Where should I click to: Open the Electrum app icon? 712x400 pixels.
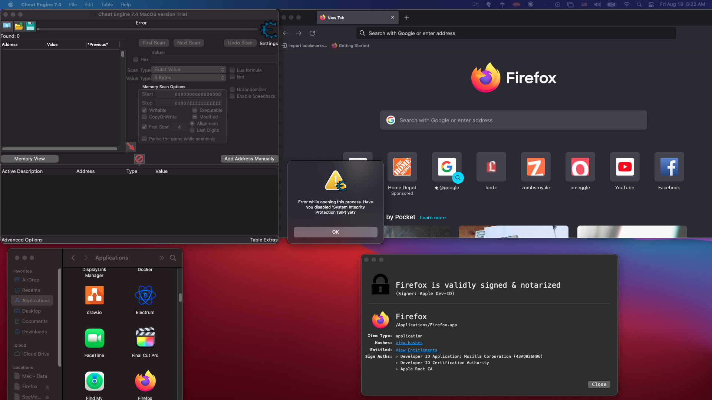click(x=145, y=296)
